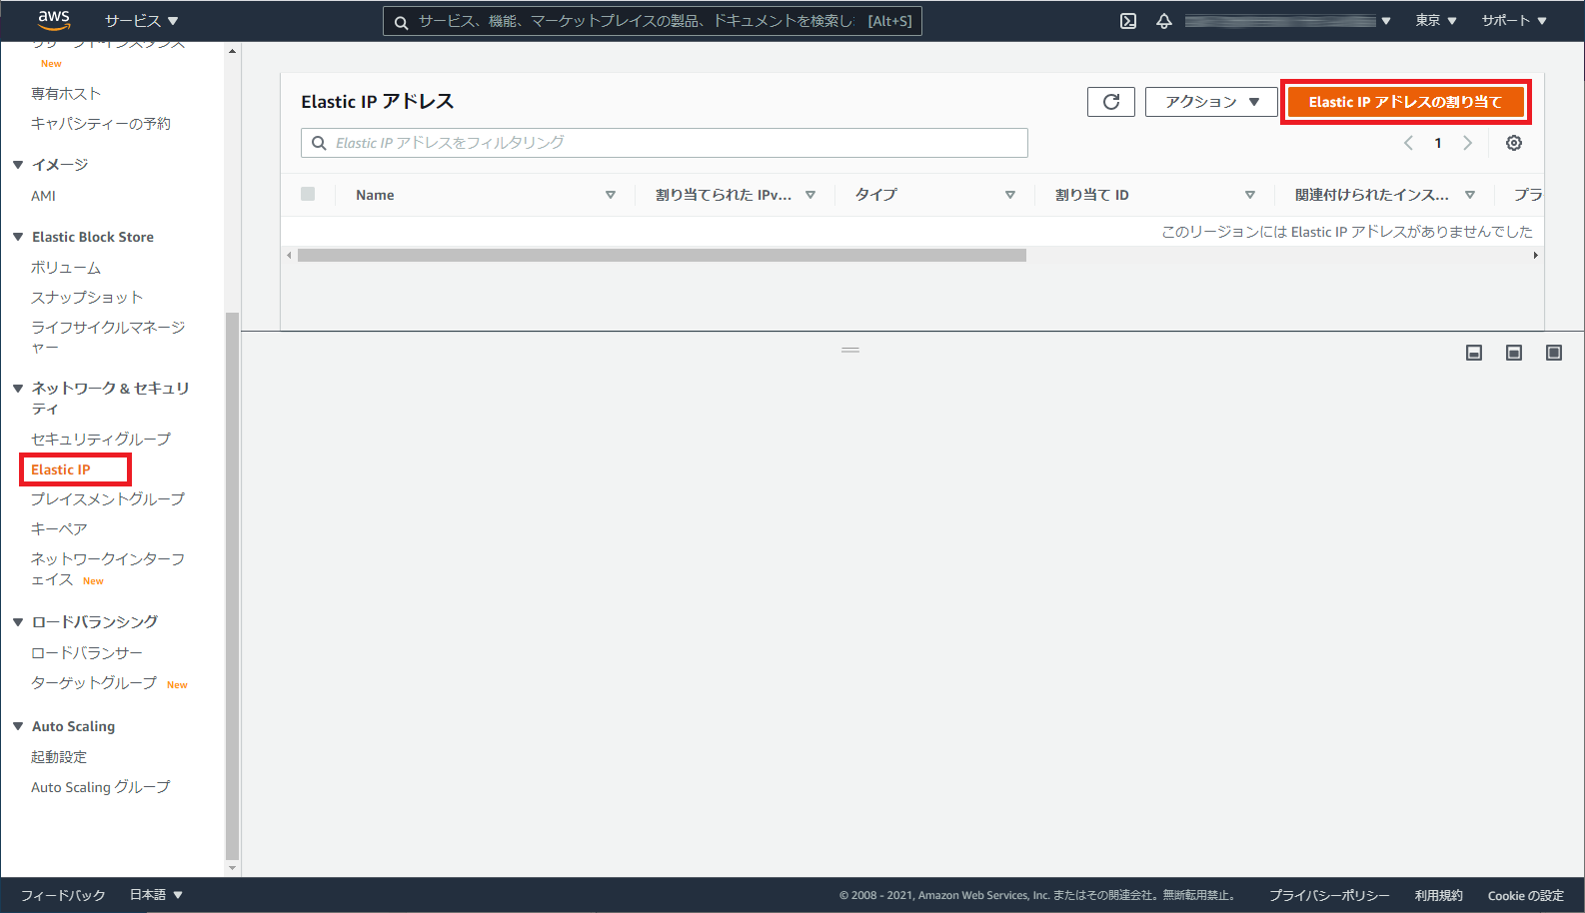Screen dimensions: 1585x913
Task: Click page number 1 in pagination
Action: pos(1438,143)
